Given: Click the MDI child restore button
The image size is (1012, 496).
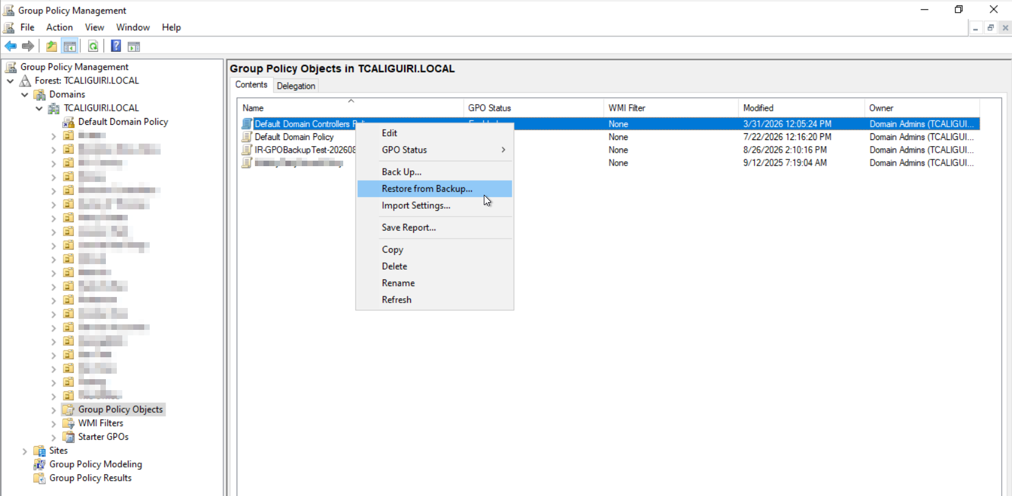Looking at the screenshot, I should coord(991,27).
